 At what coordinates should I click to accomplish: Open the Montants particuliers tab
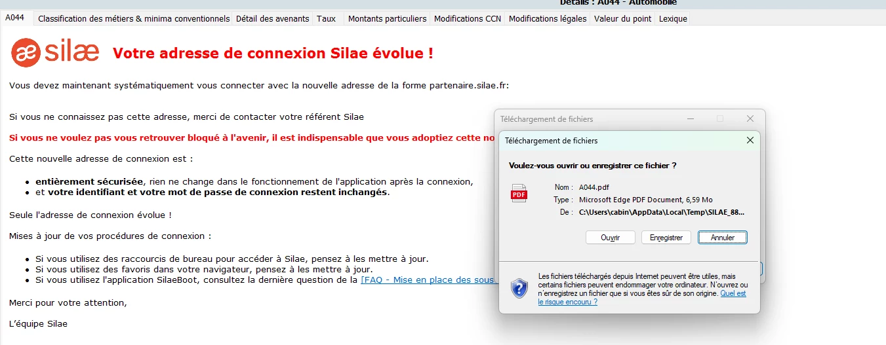387,19
